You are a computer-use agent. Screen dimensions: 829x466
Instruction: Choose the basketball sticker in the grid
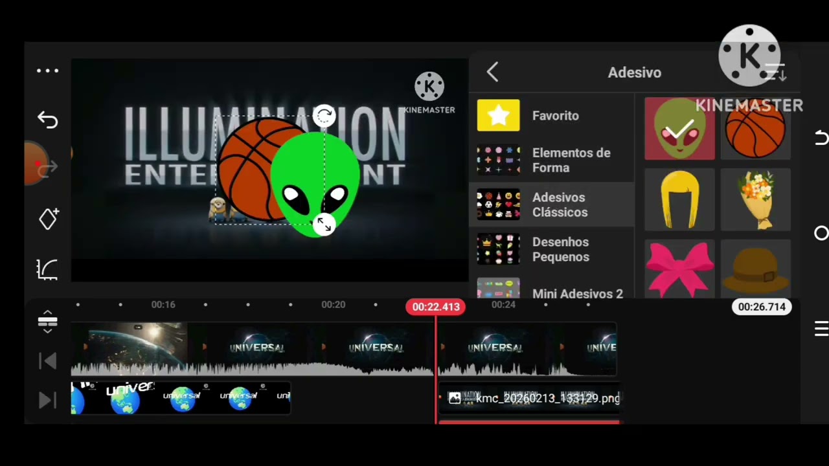pyautogui.click(x=755, y=129)
